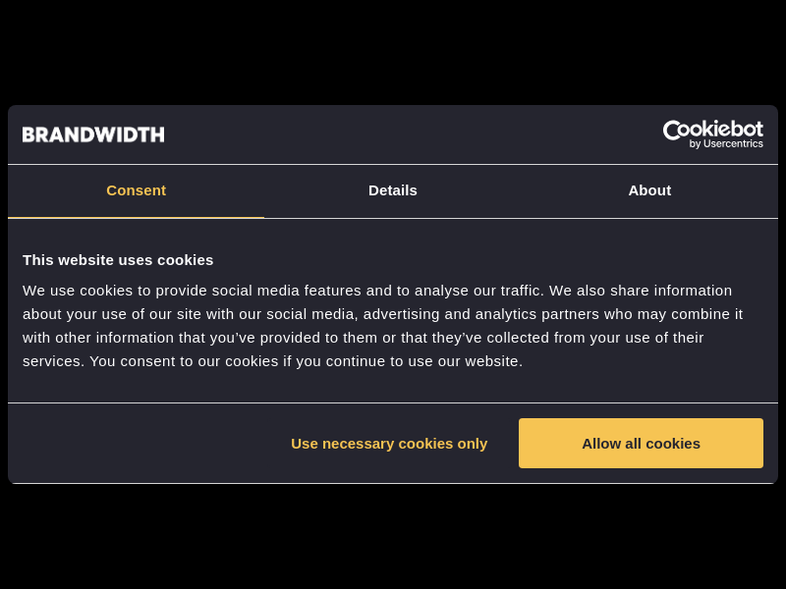Screen dimensions: 786x589
Task: Switch to the Consent tab
Action: [136, 190]
